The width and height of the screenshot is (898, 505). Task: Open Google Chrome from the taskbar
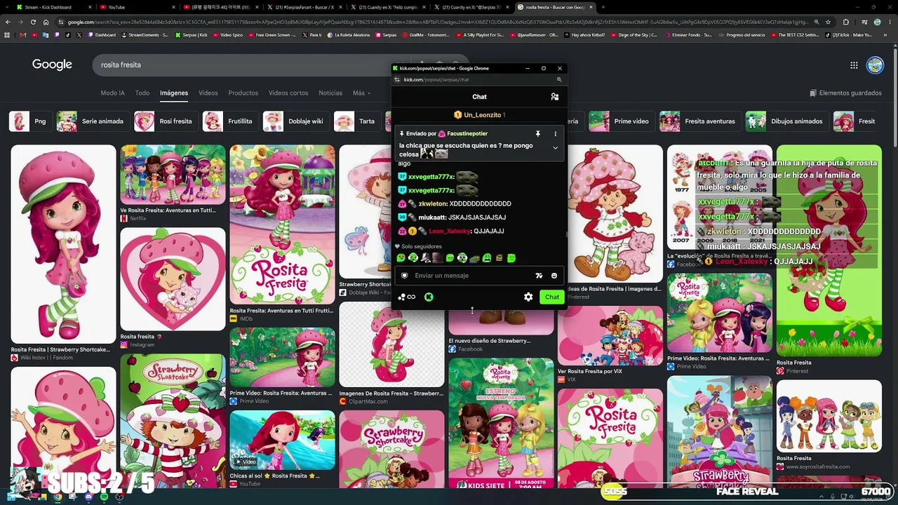click(58, 497)
